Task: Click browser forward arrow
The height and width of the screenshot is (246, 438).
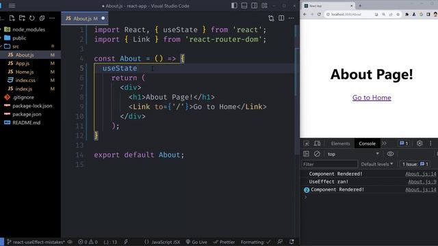Action: coord(312,14)
